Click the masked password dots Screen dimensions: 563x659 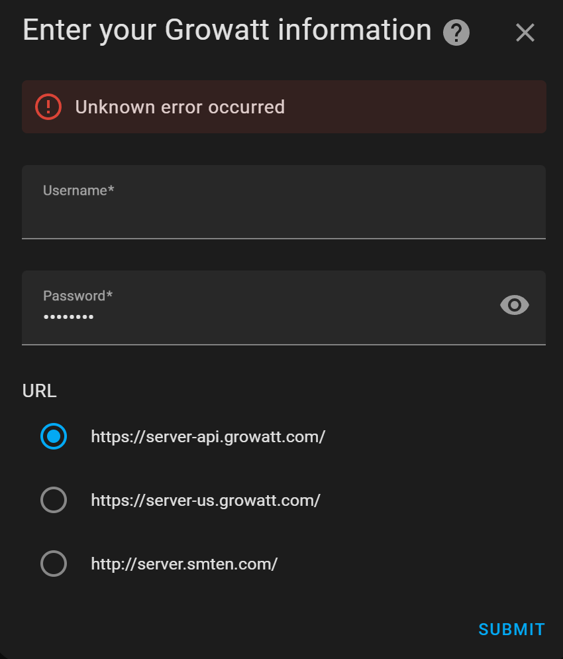coord(68,316)
